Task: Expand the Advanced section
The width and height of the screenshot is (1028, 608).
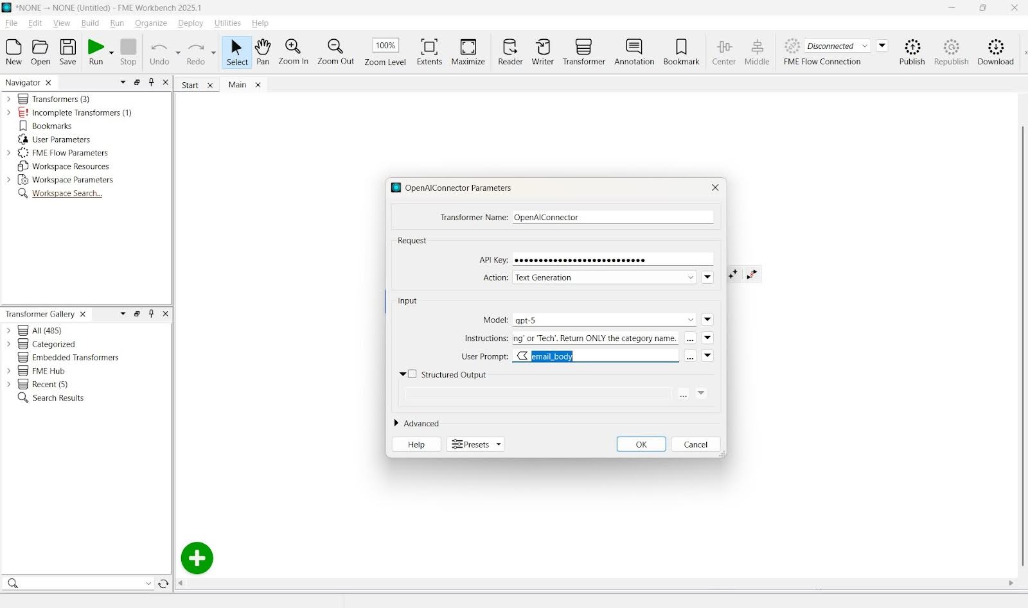Action: (396, 423)
